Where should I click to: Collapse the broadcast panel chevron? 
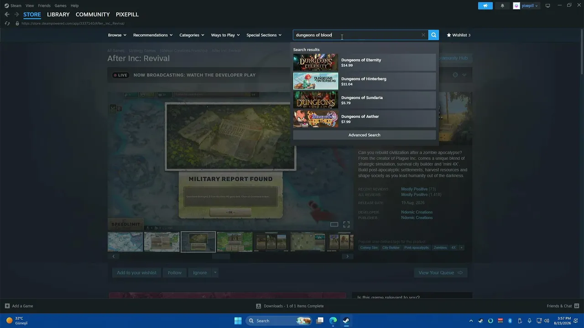click(x=464, y=75)
